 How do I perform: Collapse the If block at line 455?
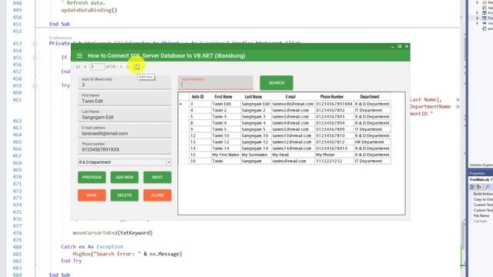pos(35,58)
